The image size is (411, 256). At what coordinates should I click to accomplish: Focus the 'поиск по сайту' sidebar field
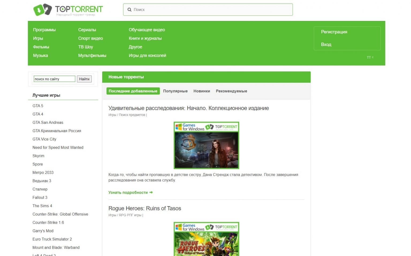coord(54,79)
